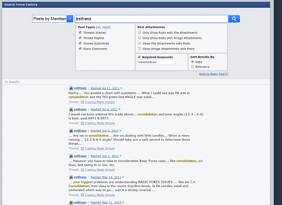The height and width of the screenshot is (205, 282).
Task: Click the eelfranz search input field
Action: pyautogui.click(x=152, y=18)
